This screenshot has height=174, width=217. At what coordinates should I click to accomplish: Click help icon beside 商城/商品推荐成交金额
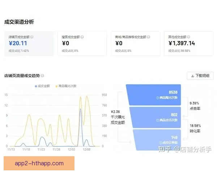pyautogui.click(x=149, y=37)
